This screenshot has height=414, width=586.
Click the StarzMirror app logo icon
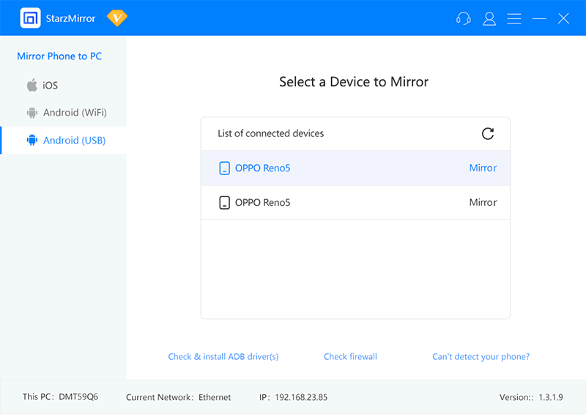tap(30, 18)
